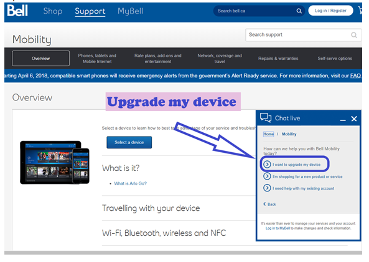
Task: Open Phones, tablets and Mobile Internet tab
Action: click(x=97, y=59)
